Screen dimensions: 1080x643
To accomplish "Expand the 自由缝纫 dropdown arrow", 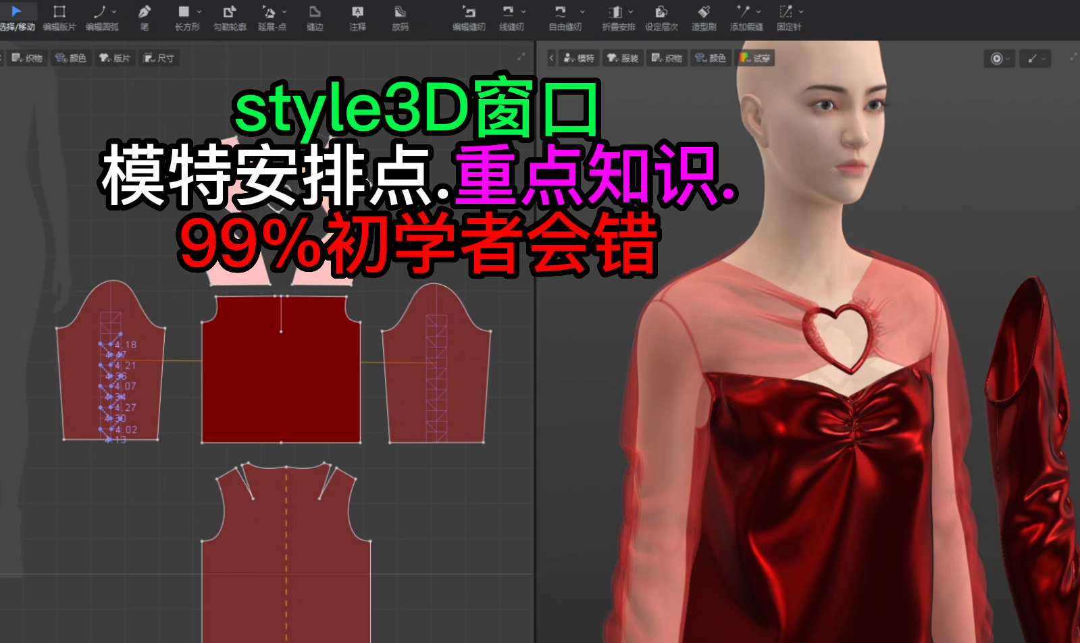I will [582, 11].
